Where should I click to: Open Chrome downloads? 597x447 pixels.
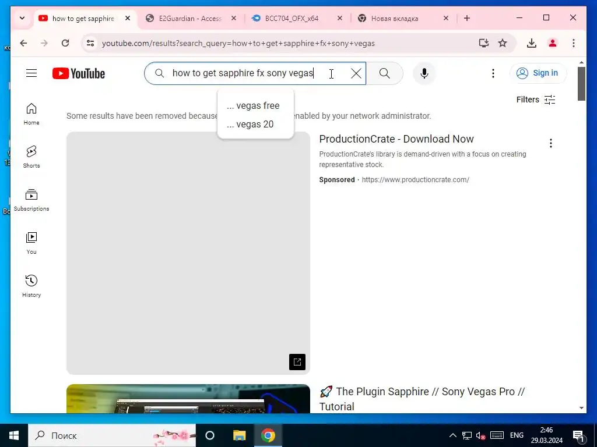[532, 43]
